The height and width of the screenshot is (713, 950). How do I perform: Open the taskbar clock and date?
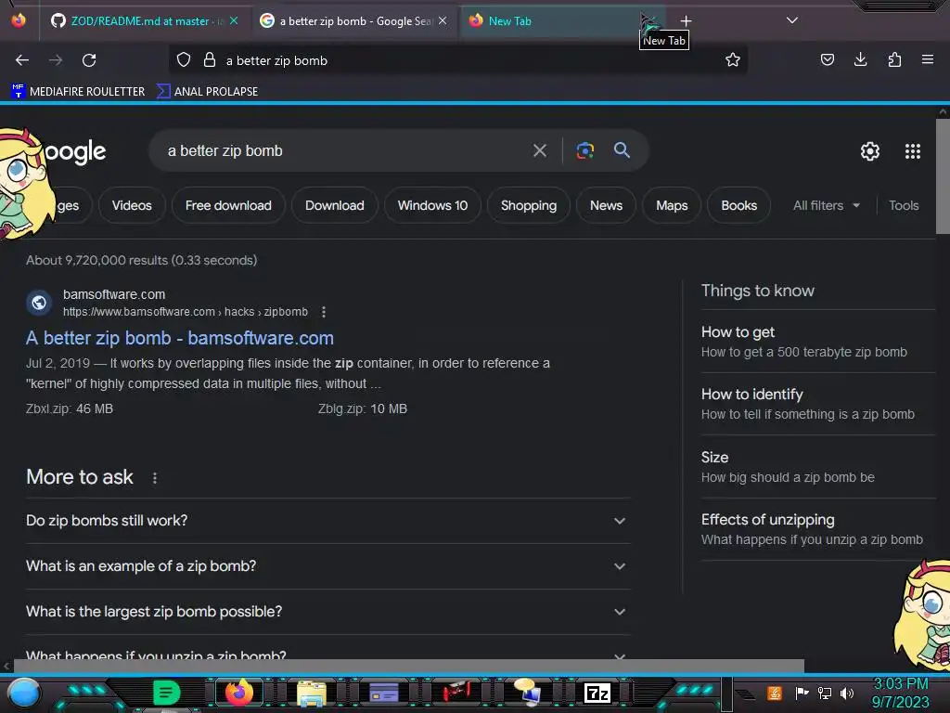[900, 693]
